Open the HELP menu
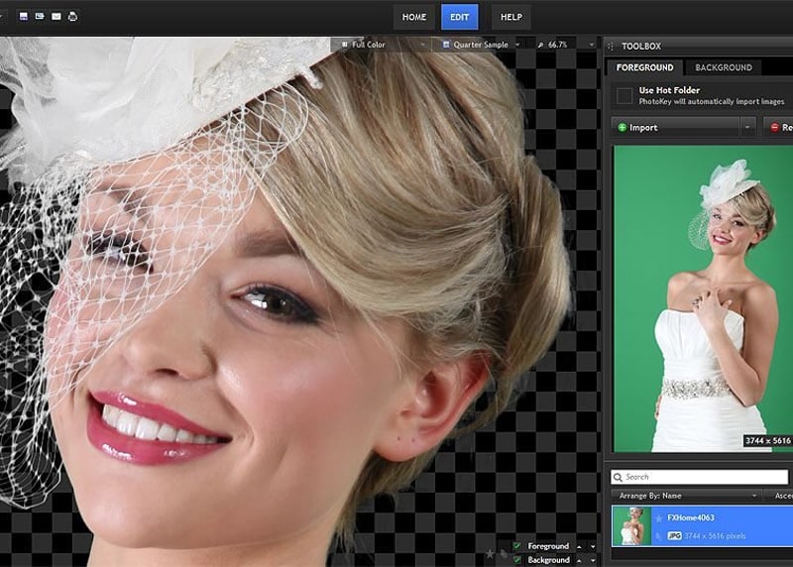 point(510,17)
